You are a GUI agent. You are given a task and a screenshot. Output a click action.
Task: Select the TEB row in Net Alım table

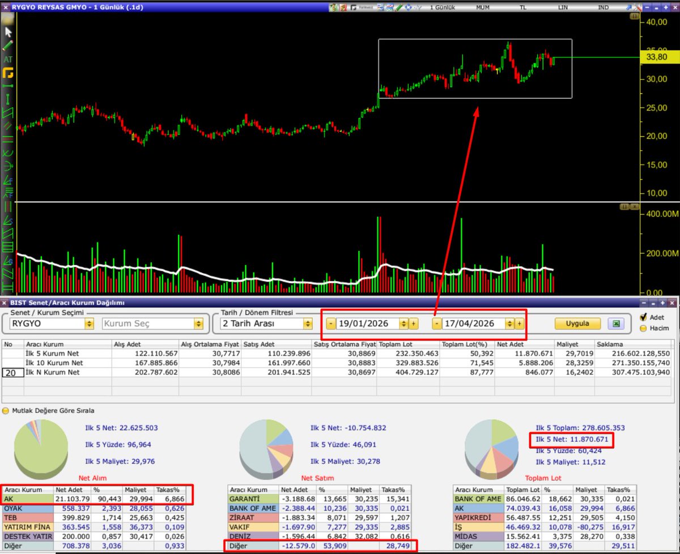coord(94,518)
